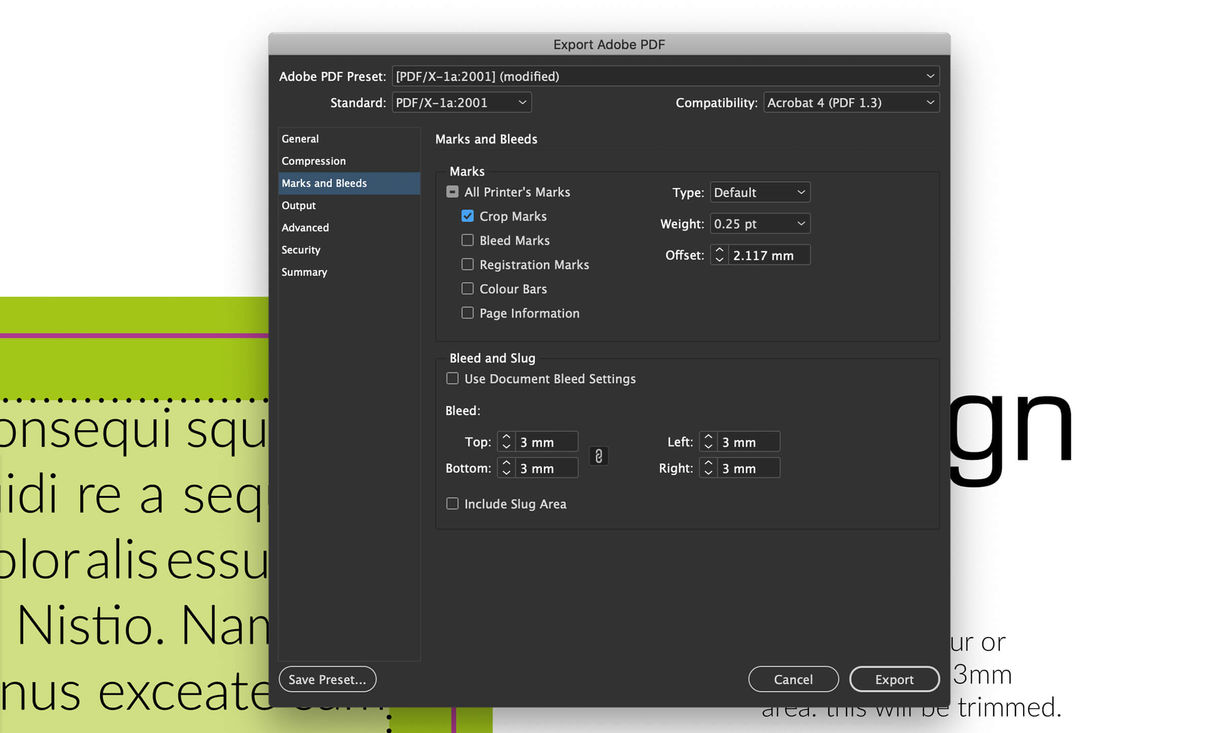Open the Security section
Viewport: 1218px width, 733px height.
tap(349, 250)
